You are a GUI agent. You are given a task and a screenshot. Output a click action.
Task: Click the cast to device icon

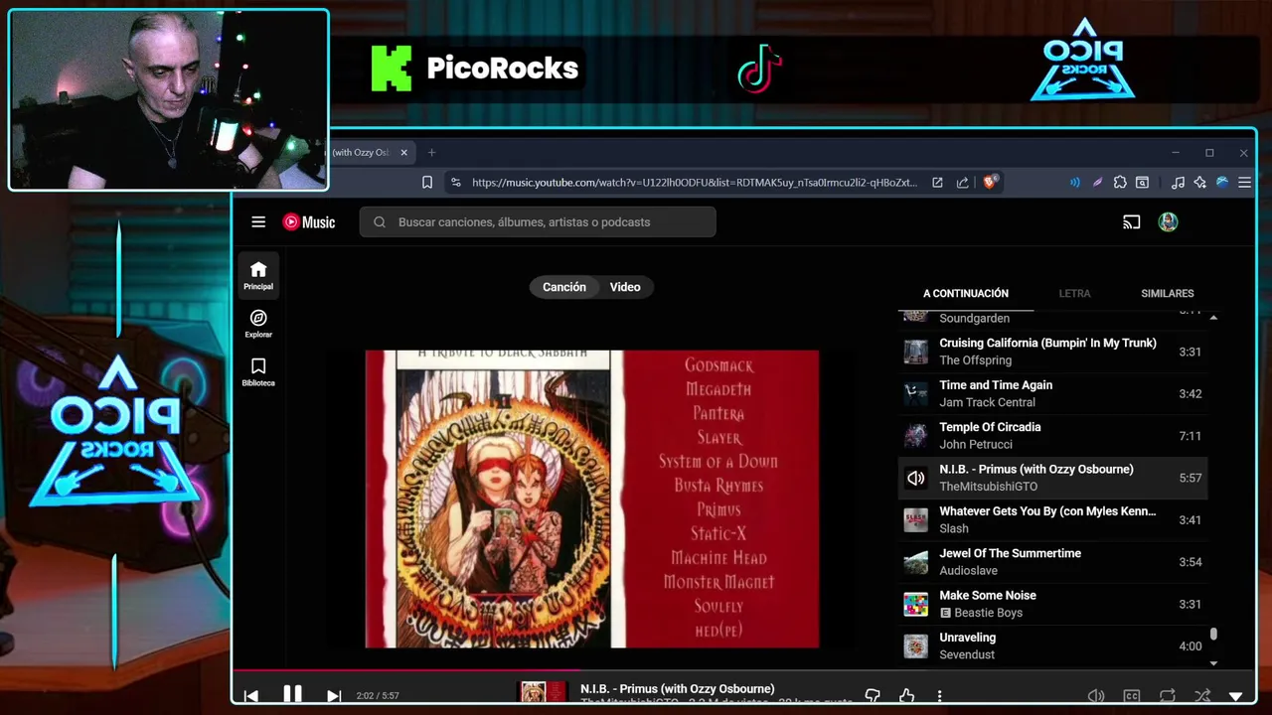click(1131, 222)
